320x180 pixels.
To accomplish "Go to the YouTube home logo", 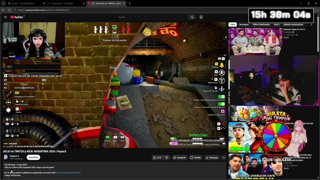I will 16,17.
